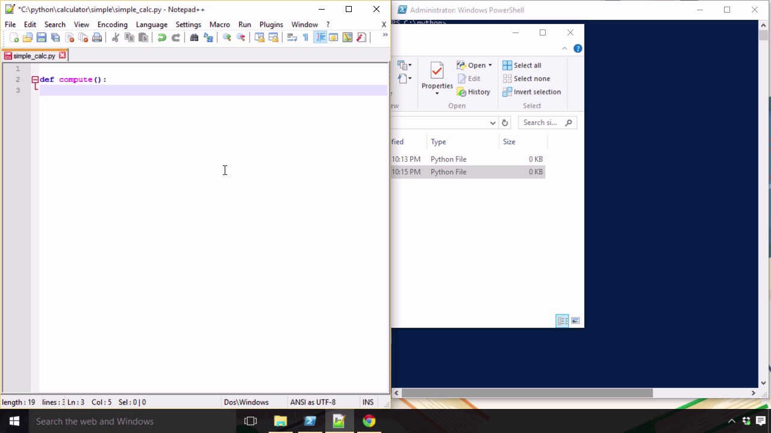This screenshot has width=771, height=433.
Task: Click the Close All toolbar icon
Action: point(83,37)
